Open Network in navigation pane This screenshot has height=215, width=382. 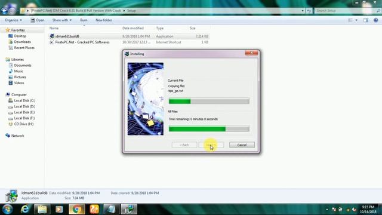coord(17,136)
